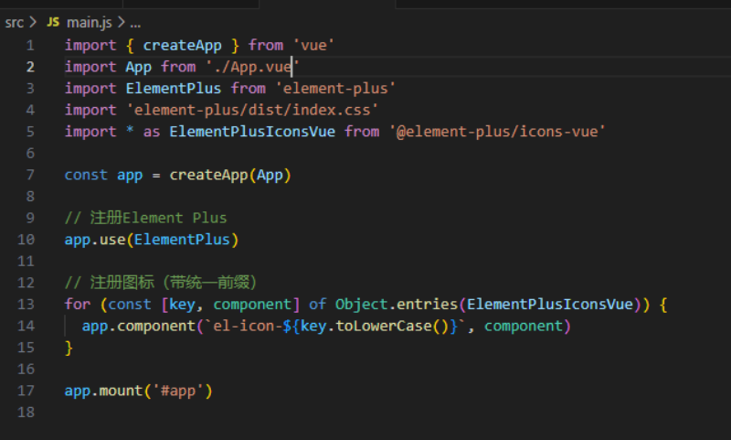The width and height of the screenshot is (731, 440).
Task: Click the comment '// 注册图标 (带统一前缀)'
Action: pos(161,283)
